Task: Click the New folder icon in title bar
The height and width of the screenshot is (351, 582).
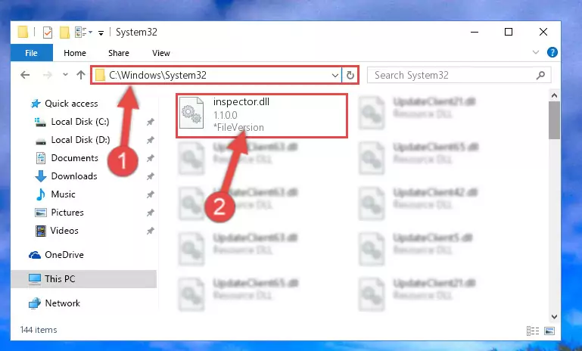Action: (64, 33)
